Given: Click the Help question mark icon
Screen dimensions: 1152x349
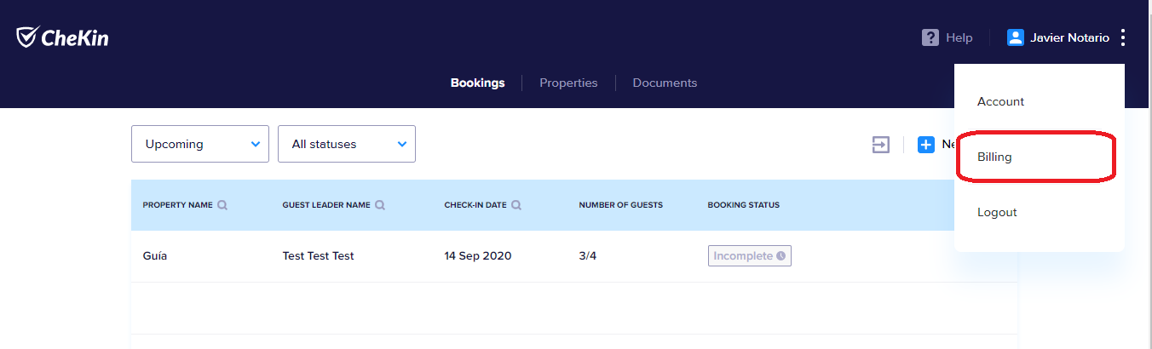Looking at the screenshot, I should click(930, 37).
